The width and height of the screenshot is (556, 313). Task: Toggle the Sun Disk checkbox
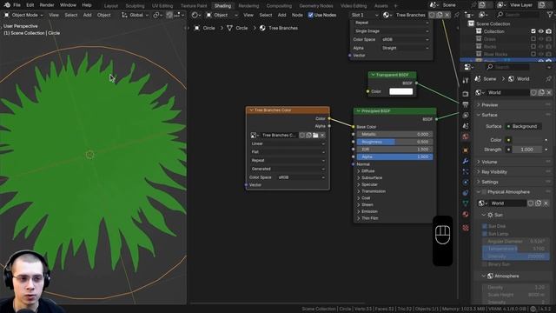tap(485, 226)
